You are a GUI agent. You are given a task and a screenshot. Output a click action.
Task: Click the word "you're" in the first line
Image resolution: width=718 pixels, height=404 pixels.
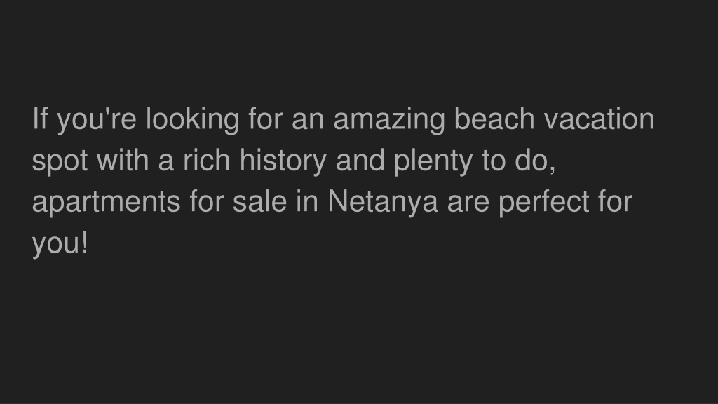(x=97, y=121)
